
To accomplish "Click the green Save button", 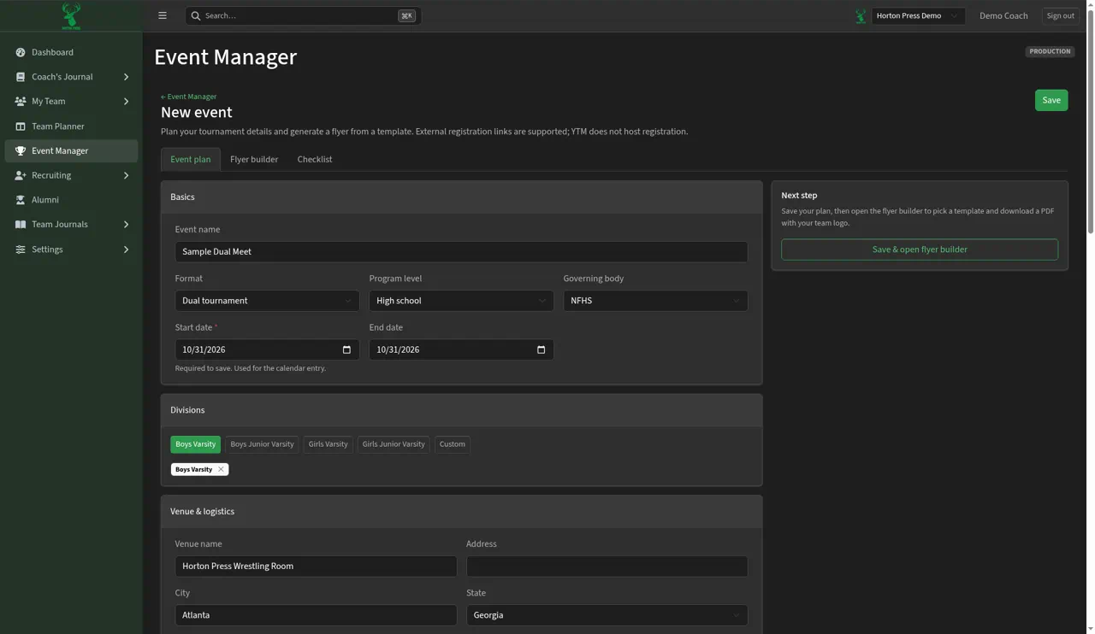I will [x=1051, y=100].
